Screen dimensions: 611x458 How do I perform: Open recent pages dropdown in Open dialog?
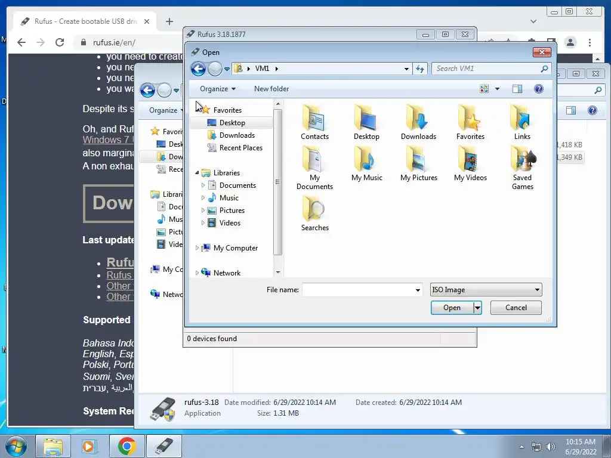point(227,69)
